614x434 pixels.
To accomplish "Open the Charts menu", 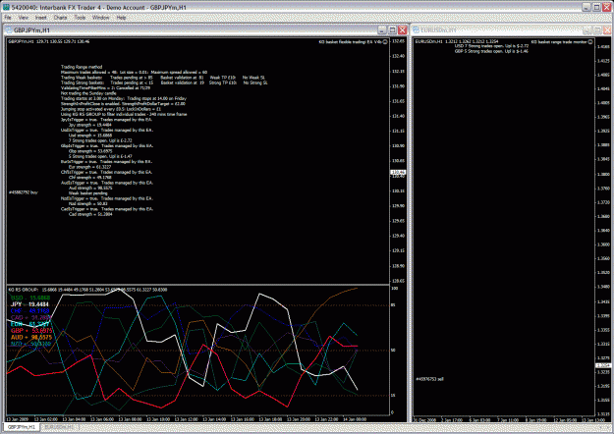I will pos(60,18).
